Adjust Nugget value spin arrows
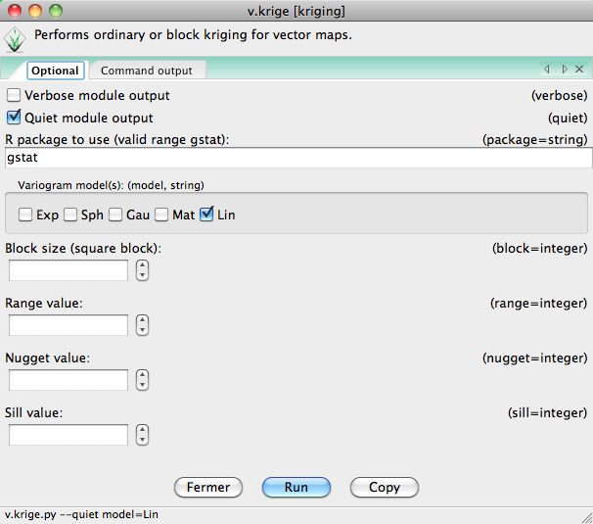Viewport: 593px width, 524px height. click(143, 380)
